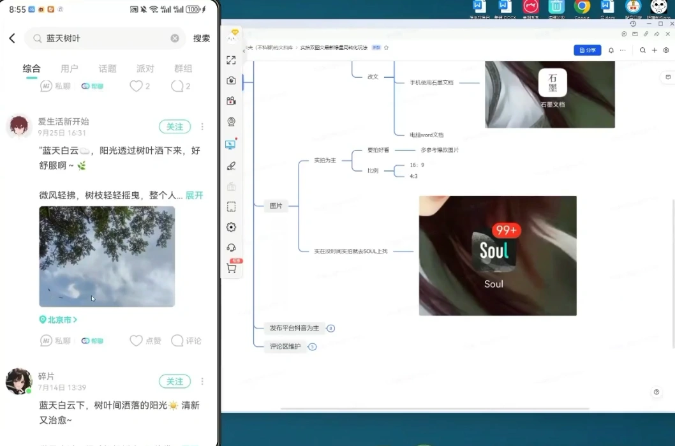675x446 pixels.
Task: Expand the 发布平台抖音为主 node
Action: tap(330, 329)
